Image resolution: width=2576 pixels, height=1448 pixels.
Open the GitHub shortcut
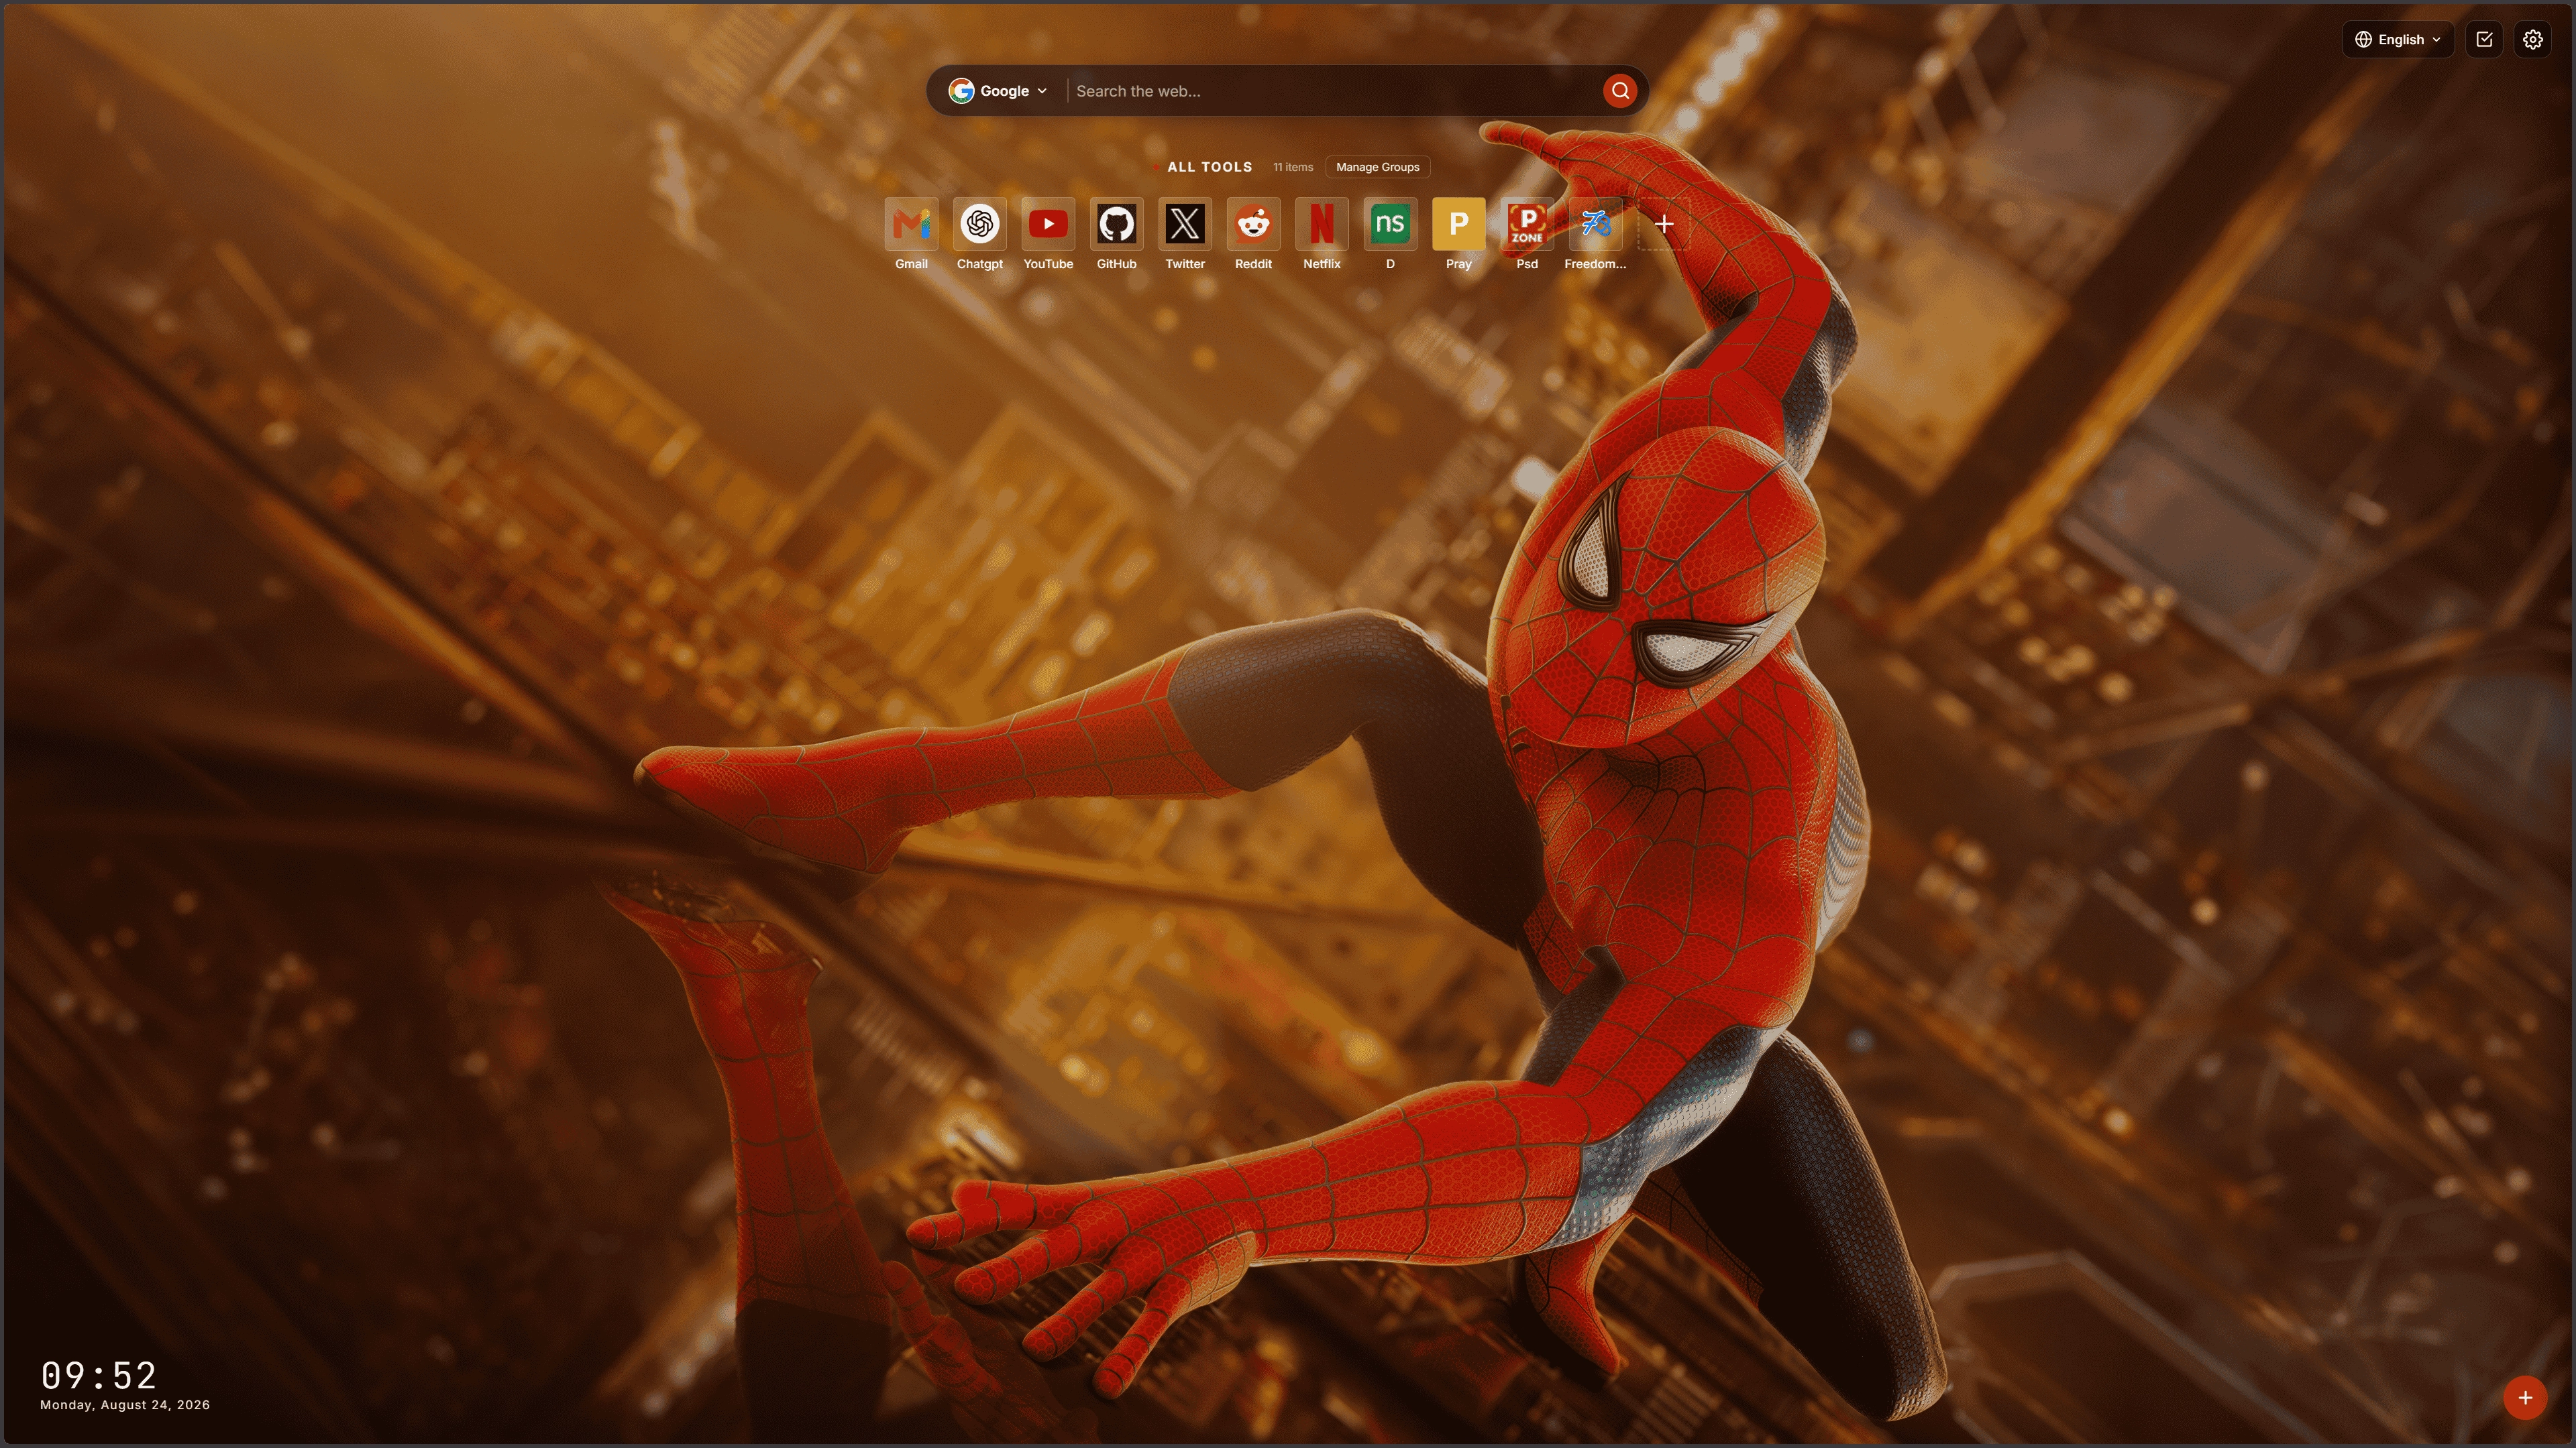(x=1116, y=225)
